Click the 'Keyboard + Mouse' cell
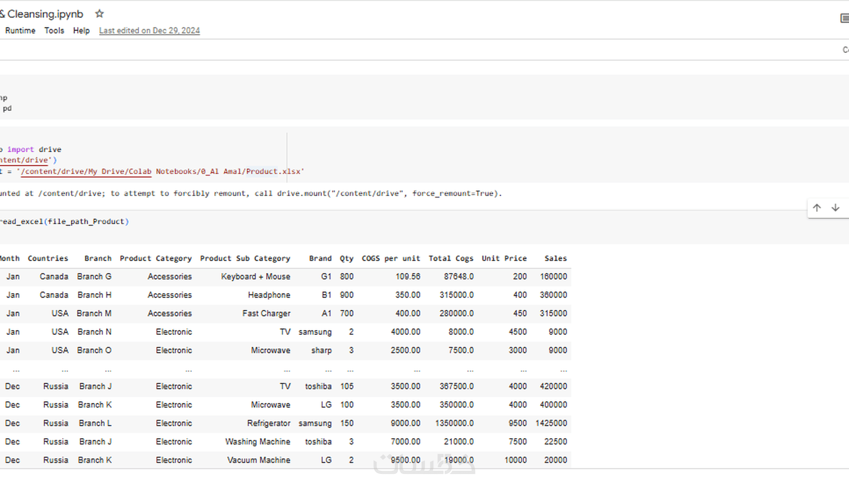Viewport: 849px width, 484px height. tap(256, 276)
